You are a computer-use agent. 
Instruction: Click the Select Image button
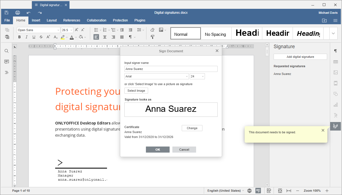(136, 91)
